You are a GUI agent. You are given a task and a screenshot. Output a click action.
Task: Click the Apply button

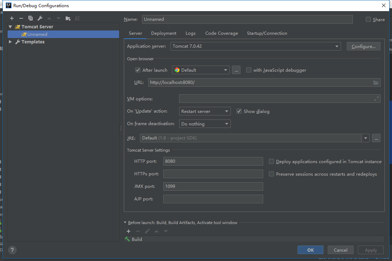[371, 250]
